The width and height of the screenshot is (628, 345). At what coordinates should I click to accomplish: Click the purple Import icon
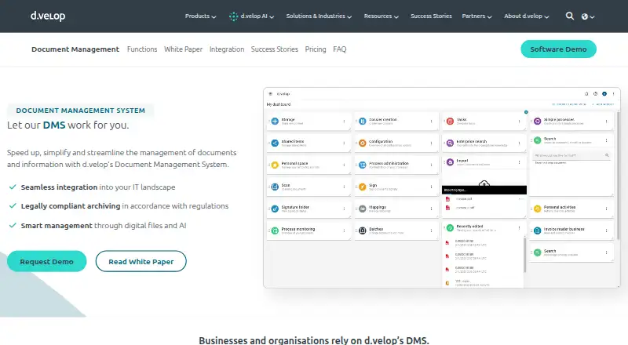point(450,162)
